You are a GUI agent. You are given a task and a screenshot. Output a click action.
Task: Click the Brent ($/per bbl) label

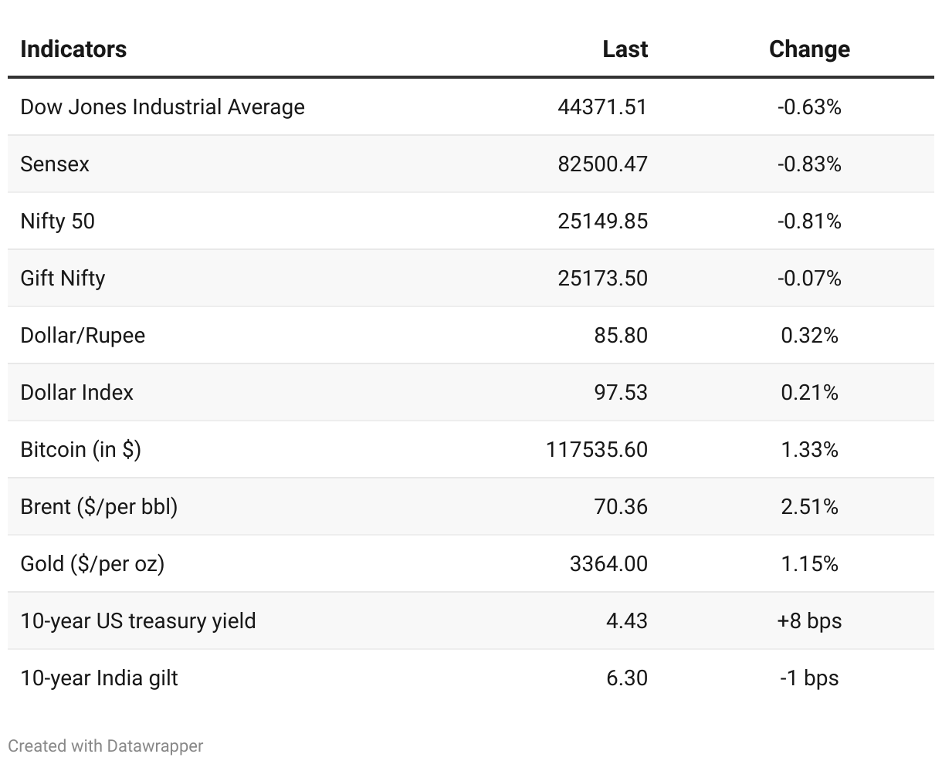coord(99,507)
